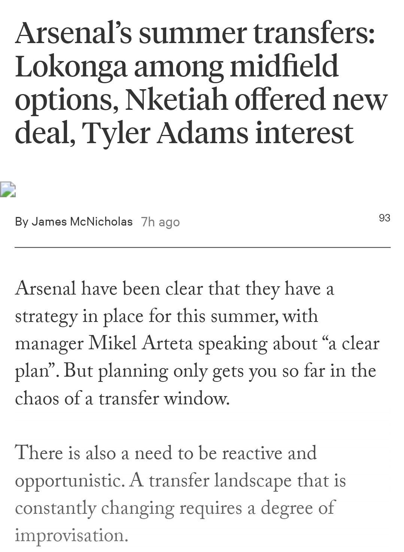The image size is (404, 552).
Task: Open author James McNicholas's profile
Action: pos(82,221)
